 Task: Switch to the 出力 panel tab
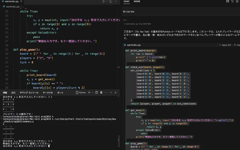[13, 93]
